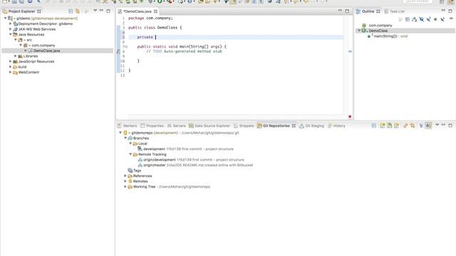Click the Tags node icon
The height and width of the screenshot is (256, 456).
click(130, 171)
